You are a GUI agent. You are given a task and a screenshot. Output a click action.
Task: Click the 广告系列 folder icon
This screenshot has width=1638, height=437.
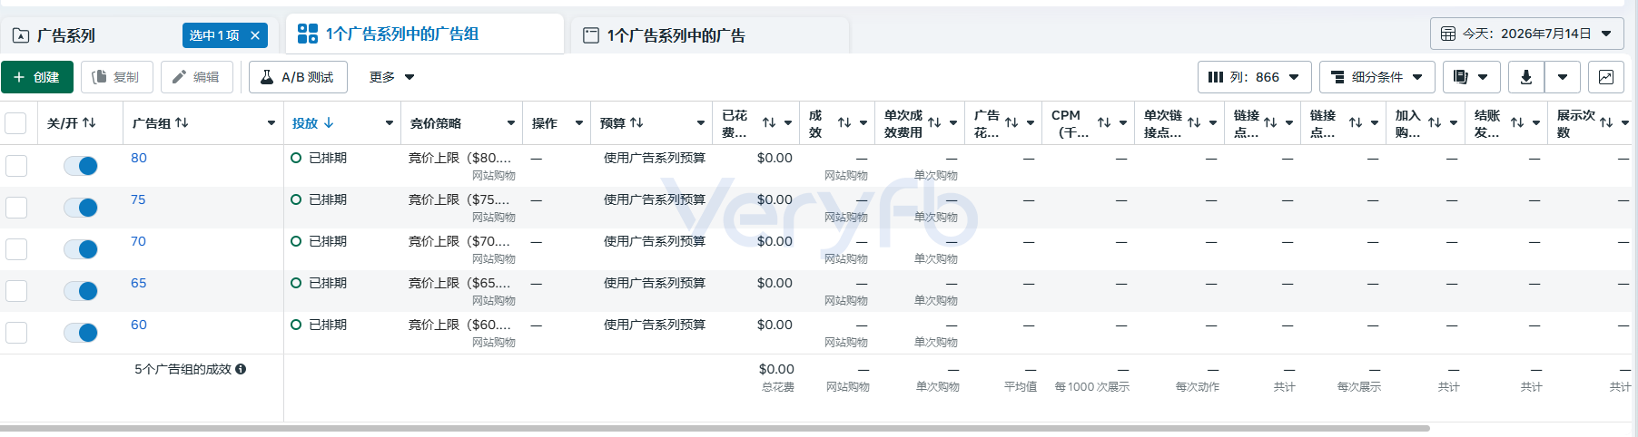point(21,35)
